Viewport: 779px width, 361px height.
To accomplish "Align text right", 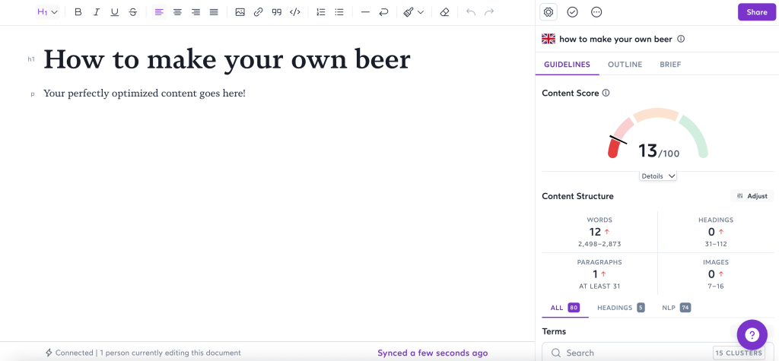I will click(x=196, y=12).
